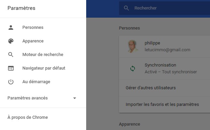Screen dimensions: 210x130
Task: Go to Moteur de recherche settings
Action: pos(43,55)
